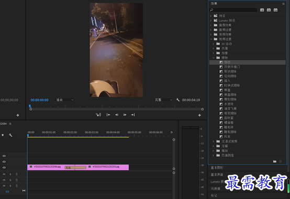Click the Step Back one frame button

117,115
